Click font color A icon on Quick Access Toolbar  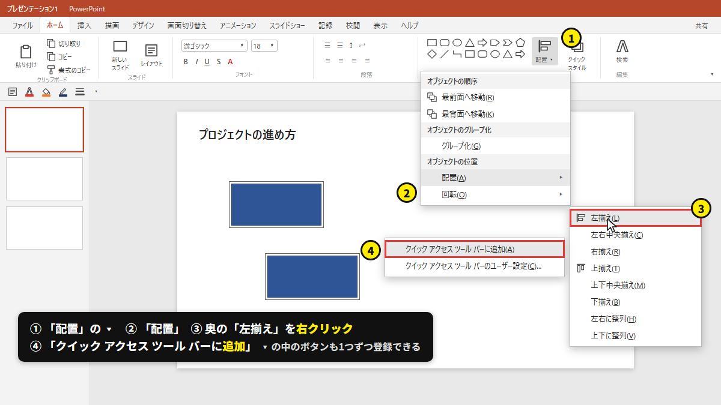(29, 92)
